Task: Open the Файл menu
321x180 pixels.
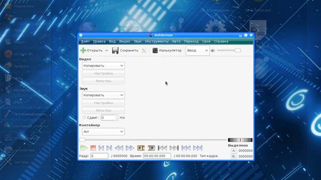Action: tap(85, 41)
